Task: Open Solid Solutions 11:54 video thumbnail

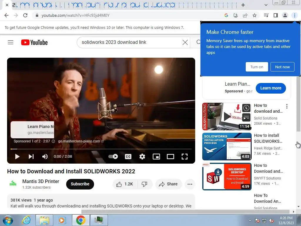Action: (x=227, y=117)
